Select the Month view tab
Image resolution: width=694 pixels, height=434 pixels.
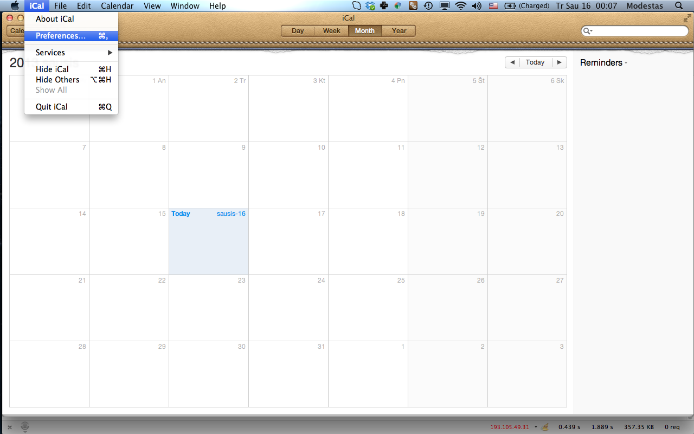365,31
